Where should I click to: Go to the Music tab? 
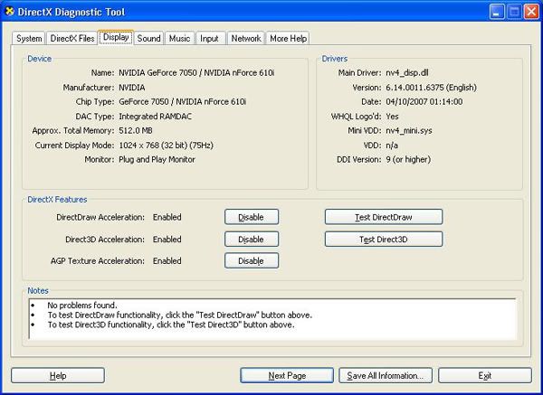[x=179, y=38]
